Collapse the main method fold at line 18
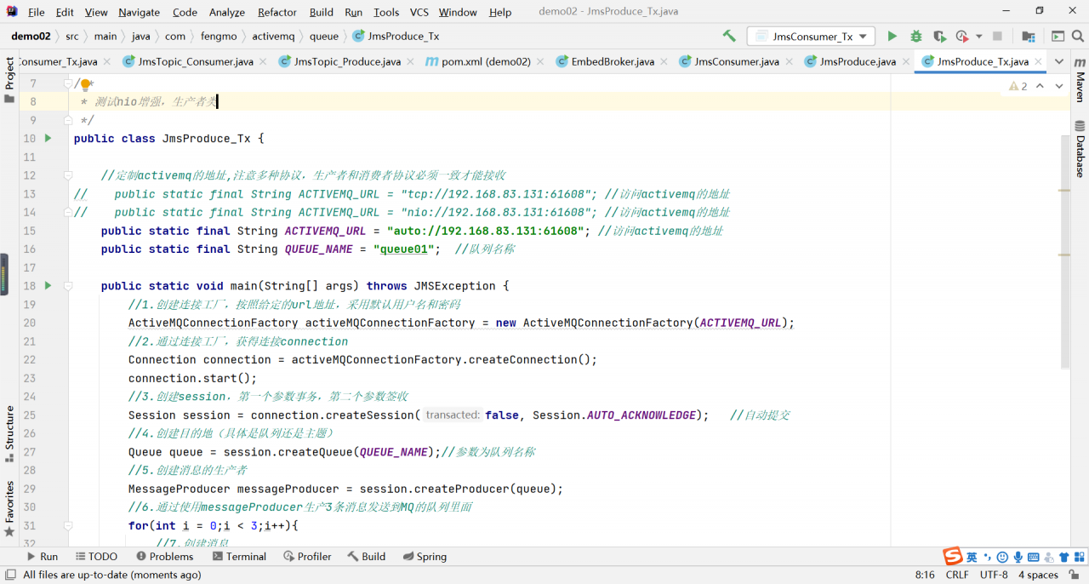Viewport: 1089px width, 584px height. (68, 285)
